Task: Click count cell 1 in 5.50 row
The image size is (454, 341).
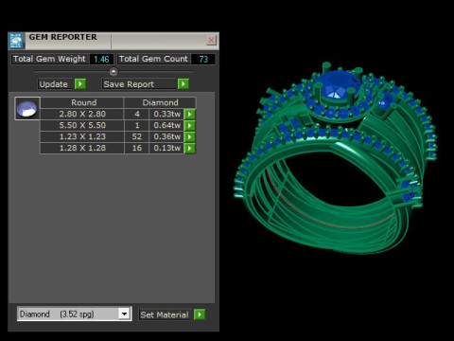Action: [x=137, y=125]
